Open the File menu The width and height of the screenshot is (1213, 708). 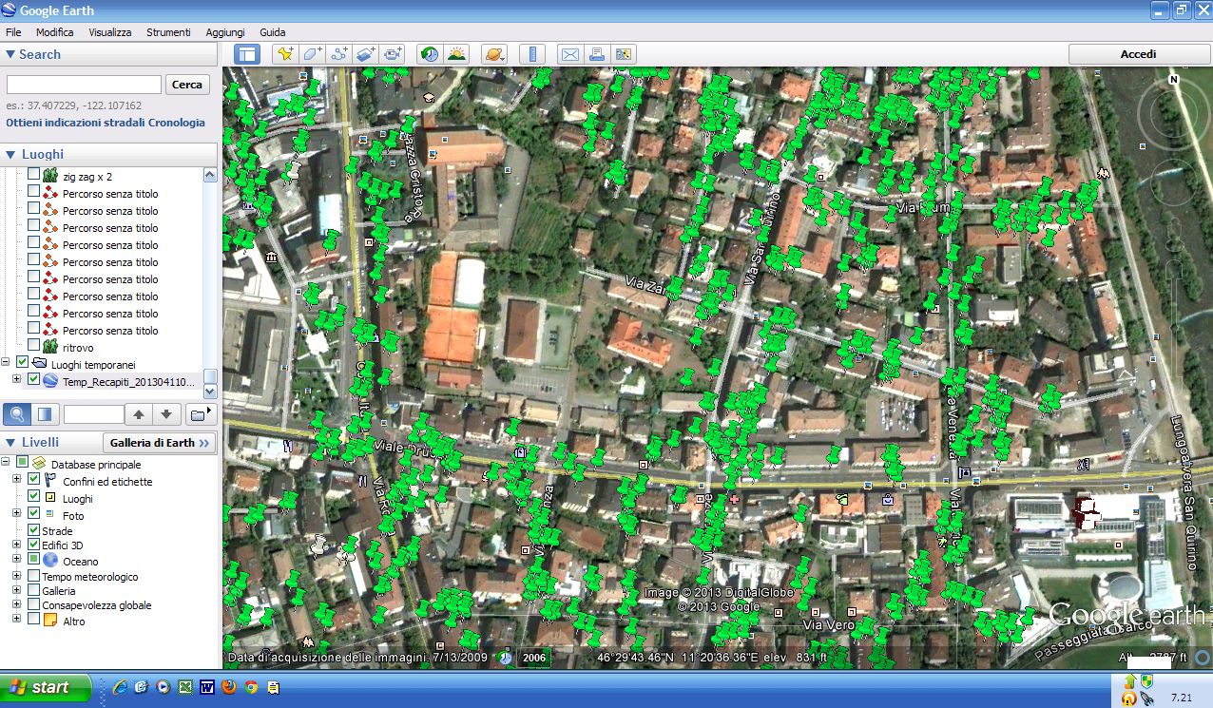[x=13, y=32]
